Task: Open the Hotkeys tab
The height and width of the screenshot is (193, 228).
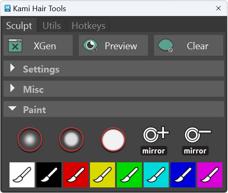Action: click(88, 25)
